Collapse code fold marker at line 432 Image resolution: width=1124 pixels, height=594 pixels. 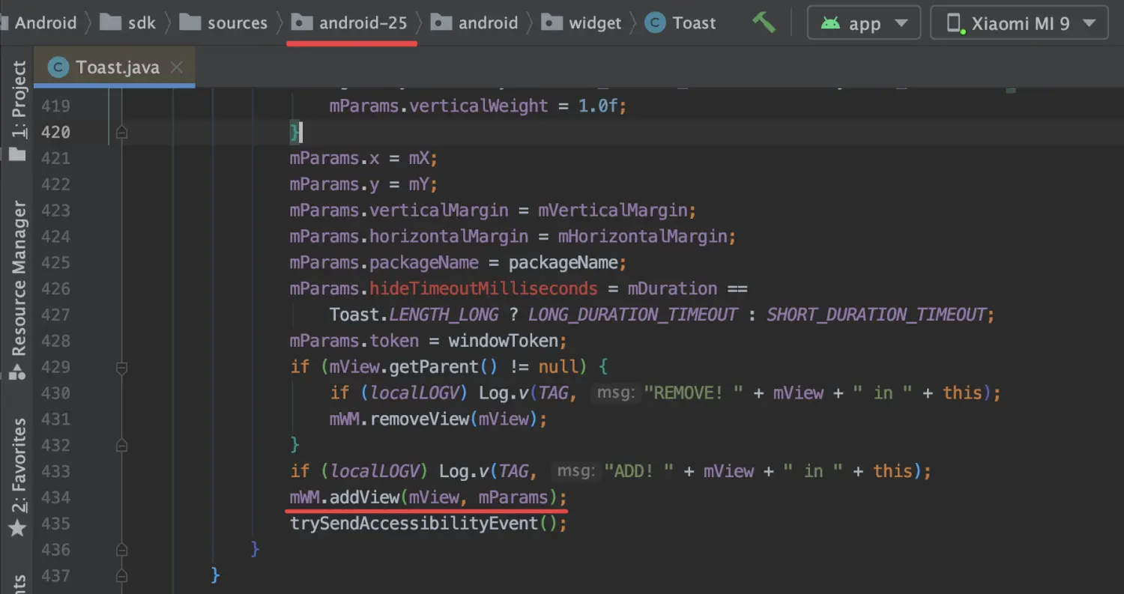click(121, 446)
